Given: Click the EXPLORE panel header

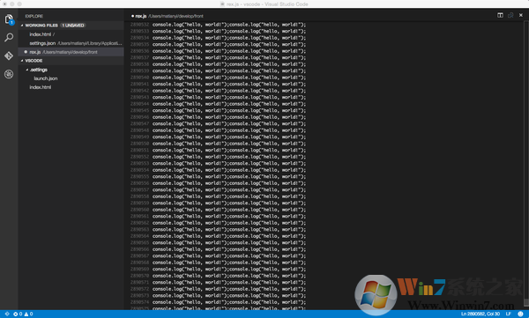Looking at the screenshot, I should [x=34, y=16].
